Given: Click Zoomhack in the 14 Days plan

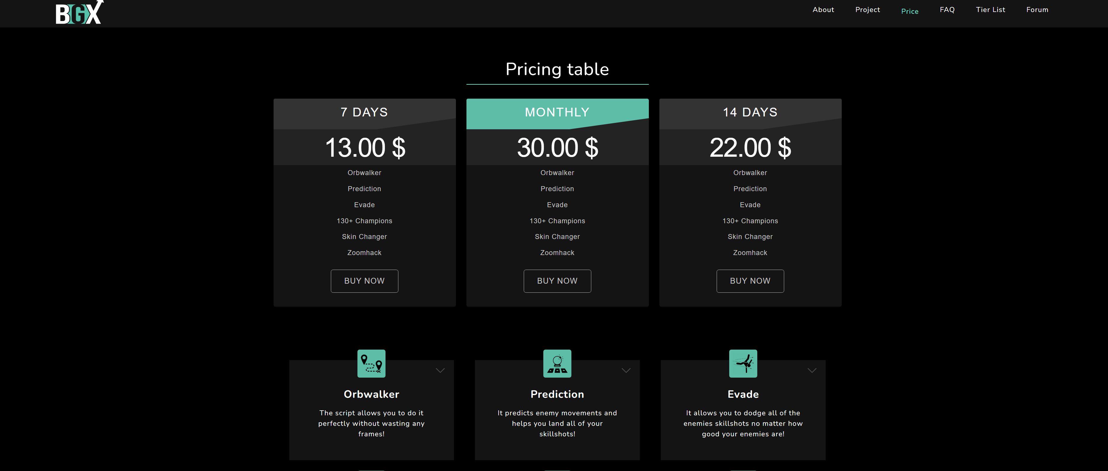Looking at the screenshot, I should tap(750, 253).
